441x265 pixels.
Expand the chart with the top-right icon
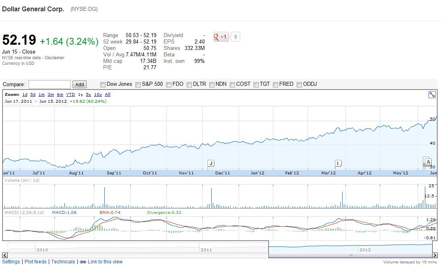[x=432, y=95]
